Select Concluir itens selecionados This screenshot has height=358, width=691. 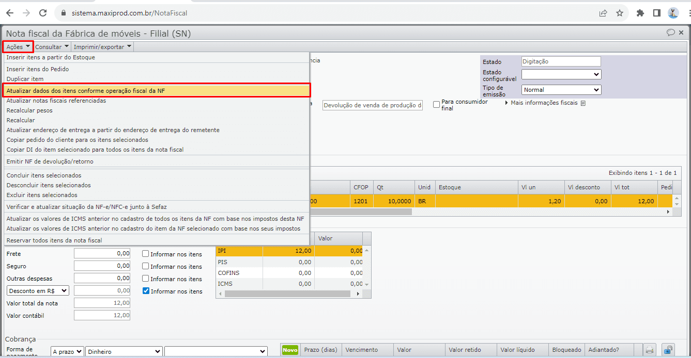click(156, 175)
